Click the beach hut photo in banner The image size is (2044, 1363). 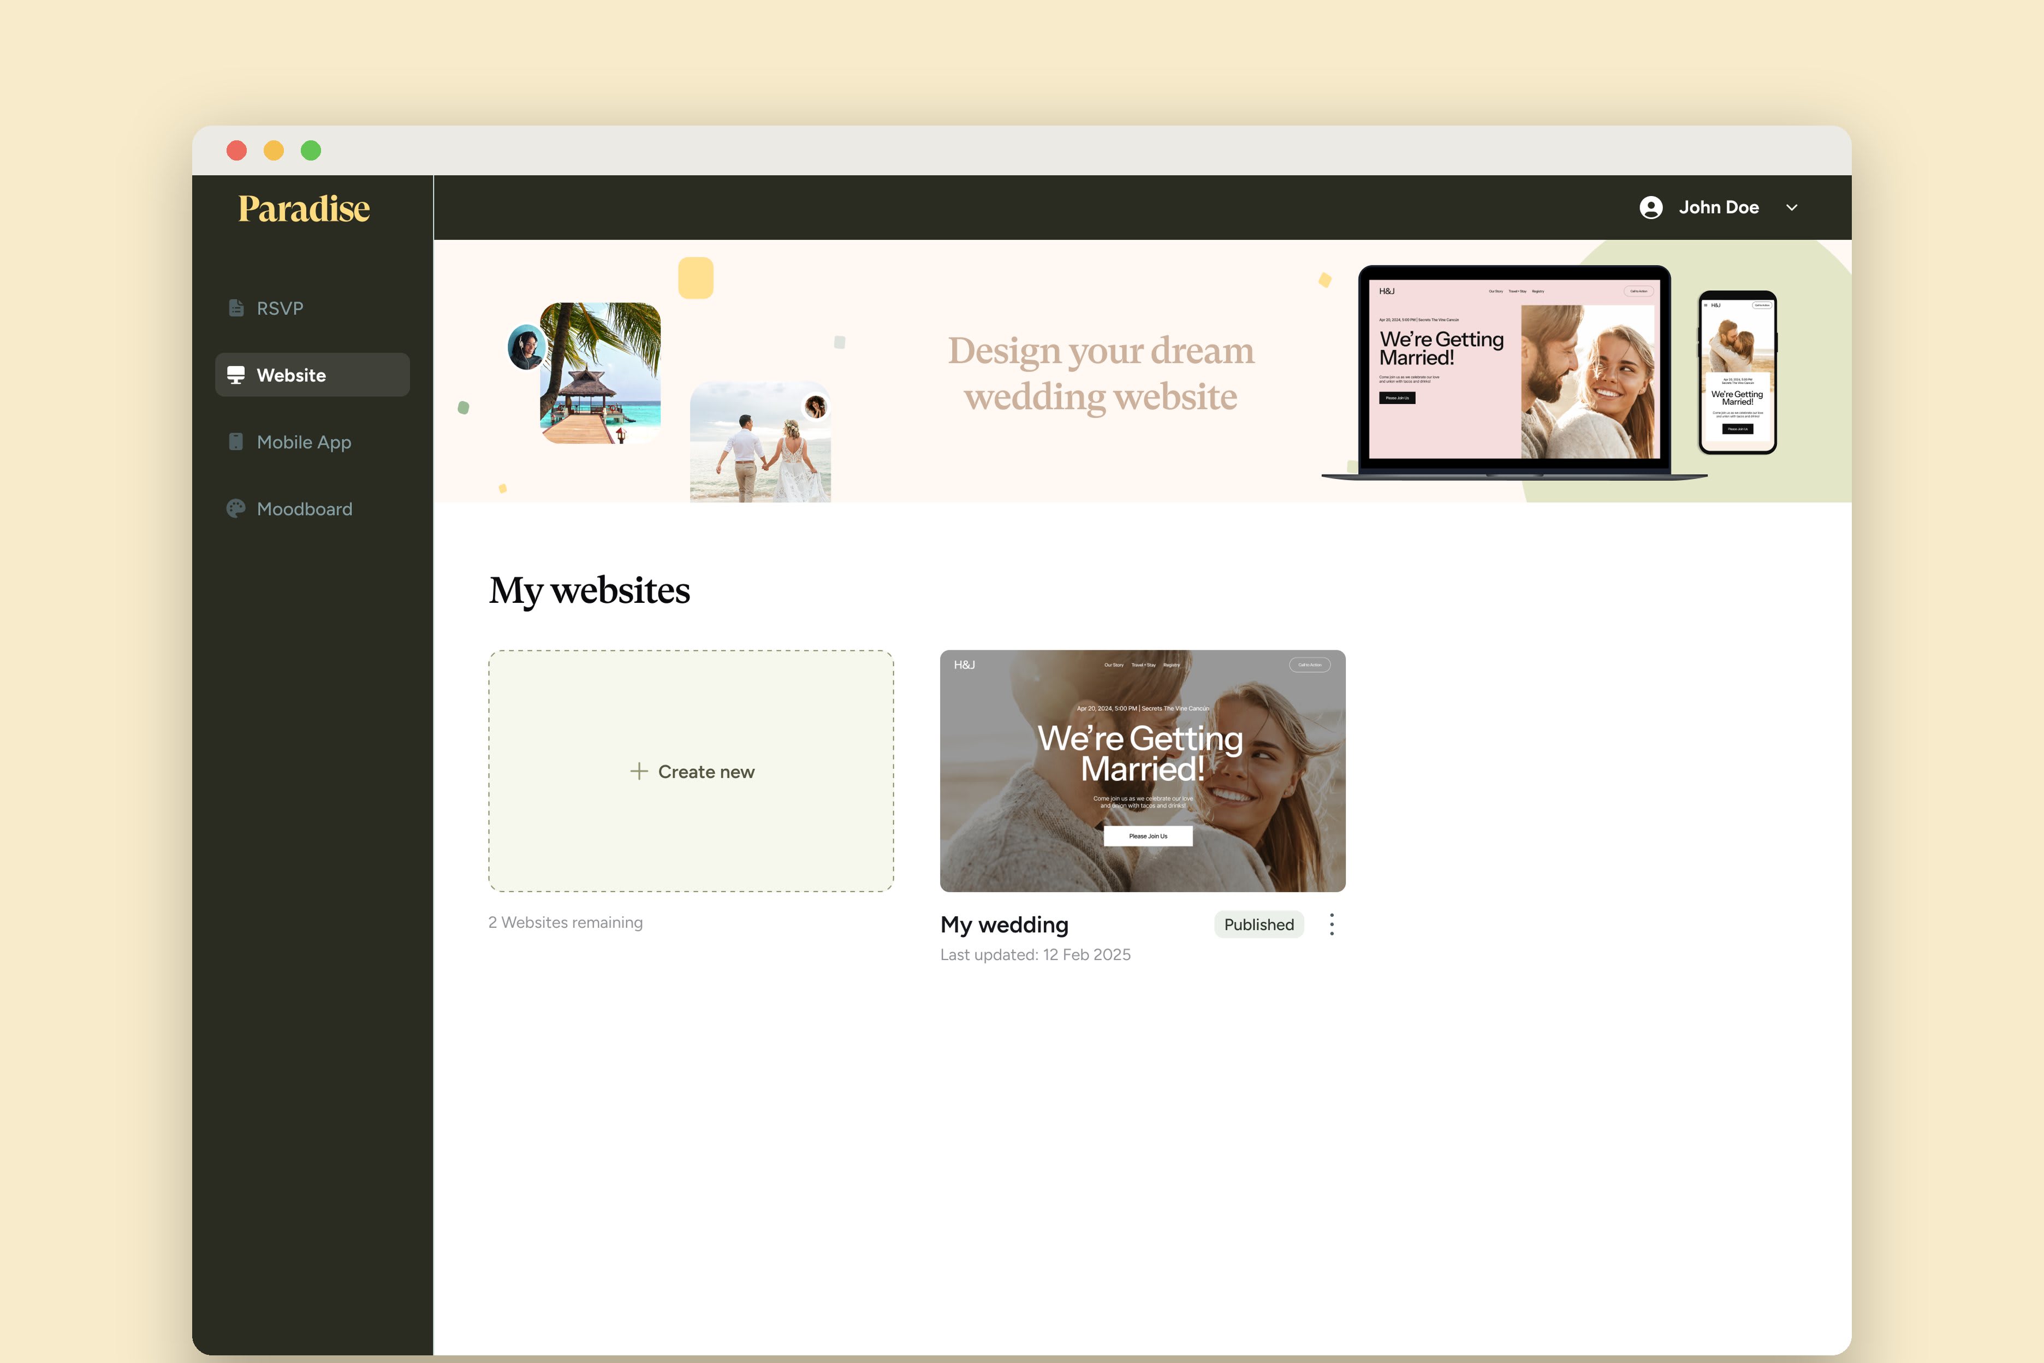click(x=599, y=373)
